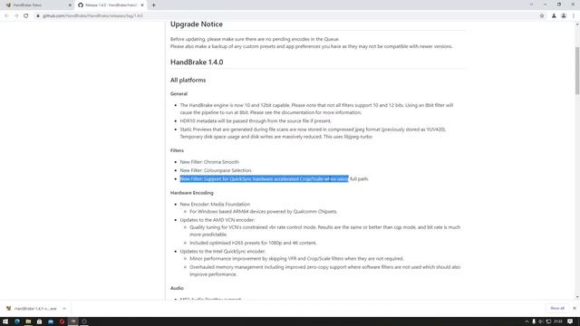The height and width of the screenshot is (326, 580).
Task: Click the browser back arrow
Action: point(6,16)
